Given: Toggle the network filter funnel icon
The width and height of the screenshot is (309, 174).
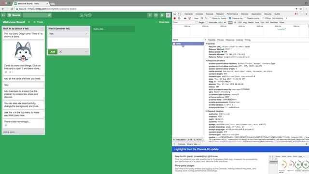Looking at the screenshot, I should 190,18.
